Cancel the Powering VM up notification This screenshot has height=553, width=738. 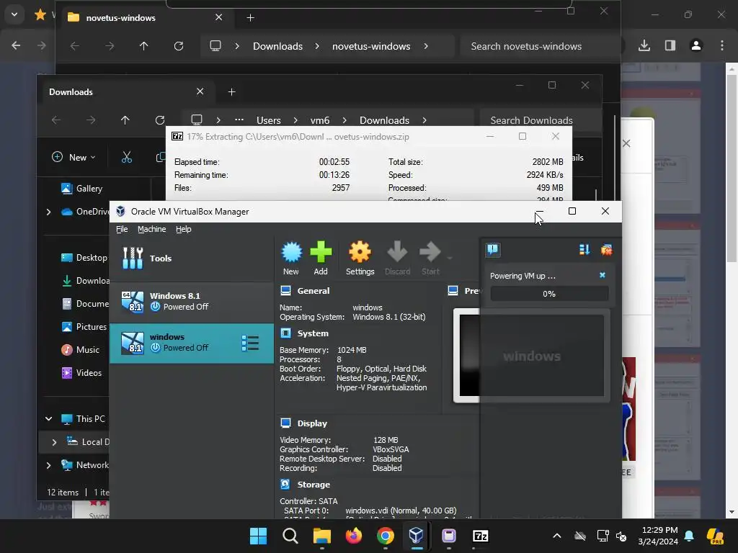point(603,275)
